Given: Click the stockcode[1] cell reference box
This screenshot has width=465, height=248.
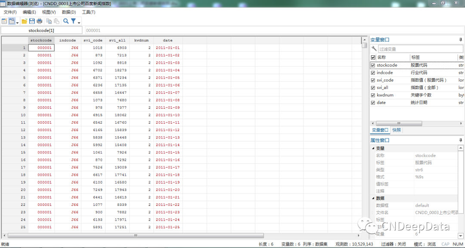Looking at the screenshot, I should click(x=41, y=30).
